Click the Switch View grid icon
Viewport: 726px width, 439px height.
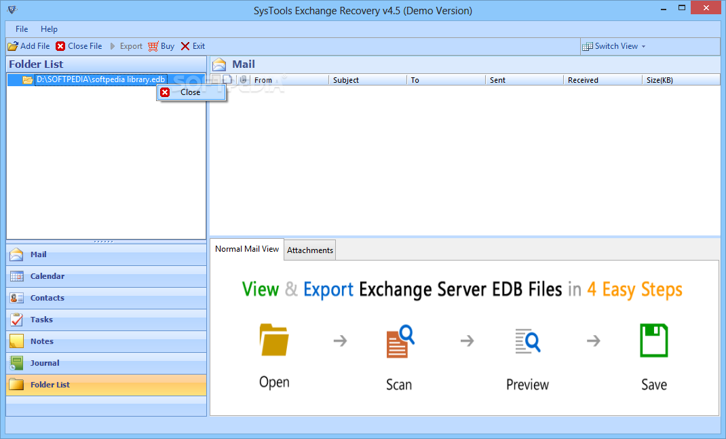[x=588, y=46]
